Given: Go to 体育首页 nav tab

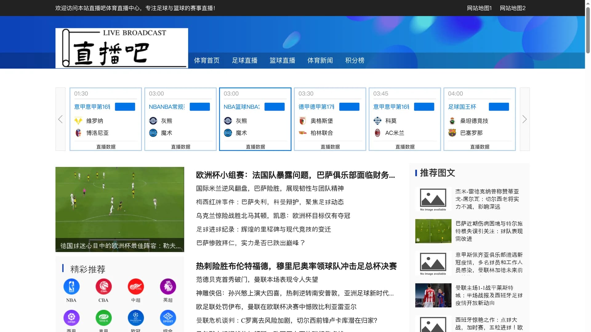Looking at the screenshot, I should coord(207,61).
